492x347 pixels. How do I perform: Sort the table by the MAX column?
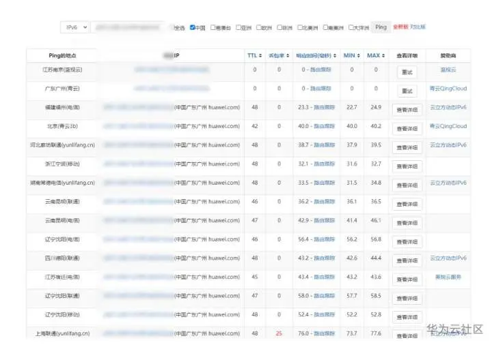point(376,55)
